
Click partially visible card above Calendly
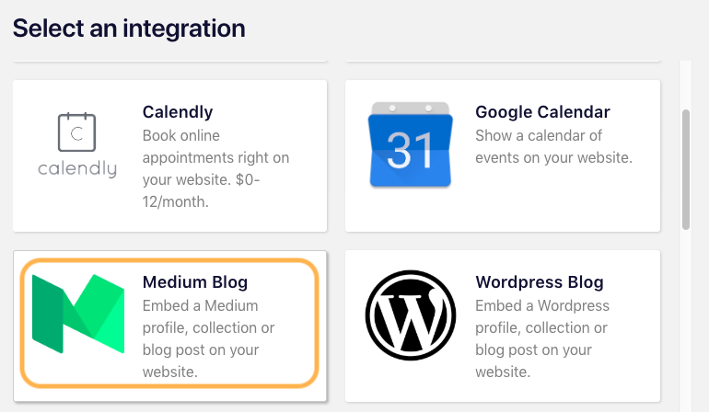(x=170, y=61)
